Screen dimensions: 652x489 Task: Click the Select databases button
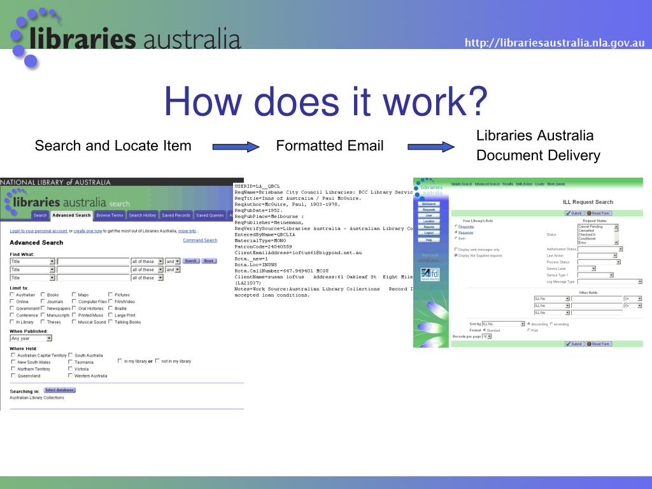click(59, 390)
